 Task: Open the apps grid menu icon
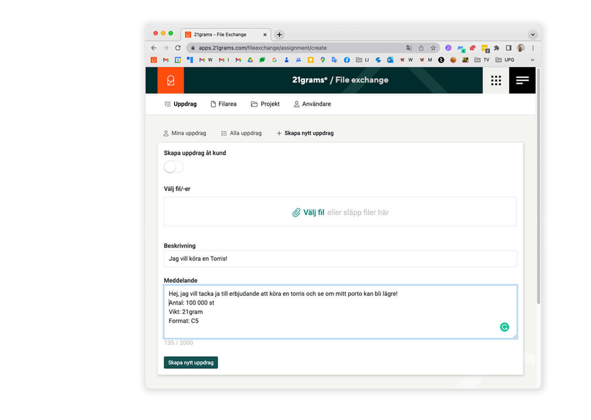click(x=496, y=80)
